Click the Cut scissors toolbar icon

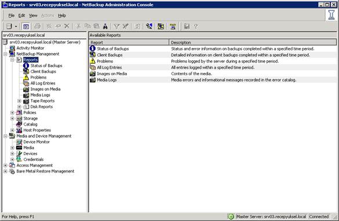[78, 27]
